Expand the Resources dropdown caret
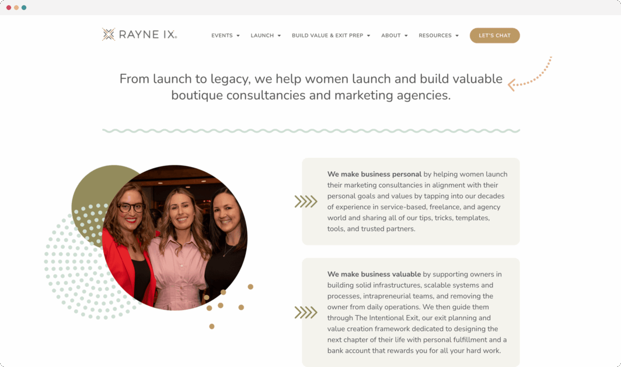 coord(457,36)
